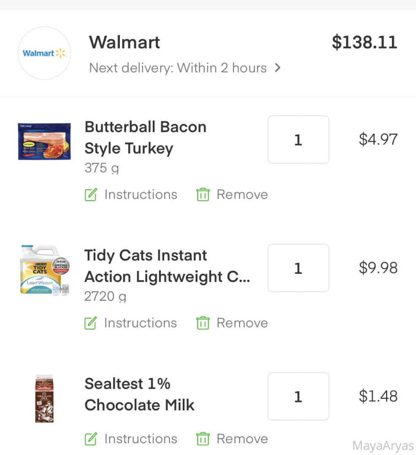Open quantity box for Butterball Bacon Turkey

tap(298, 139)
